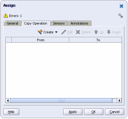The height and width of the screenshot is (119, 128).
Task: Dismiss the dialog with Cancel
Action: (115, 112)
